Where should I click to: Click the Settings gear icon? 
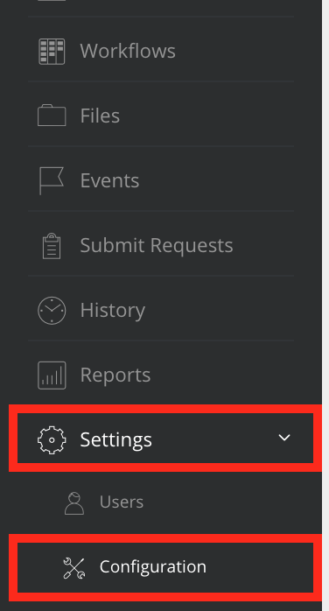tap(52, 439)
